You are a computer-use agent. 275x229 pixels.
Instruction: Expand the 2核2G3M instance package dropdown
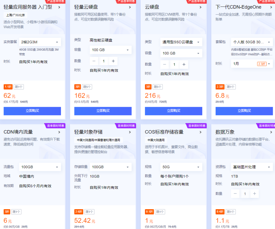40,42
